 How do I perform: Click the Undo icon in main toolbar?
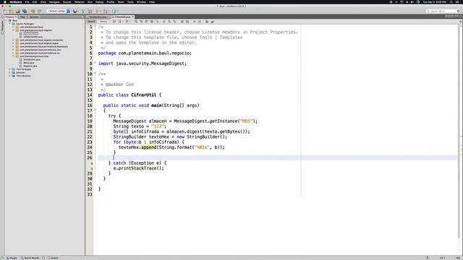pyautogui.click(x=33, y=12)
